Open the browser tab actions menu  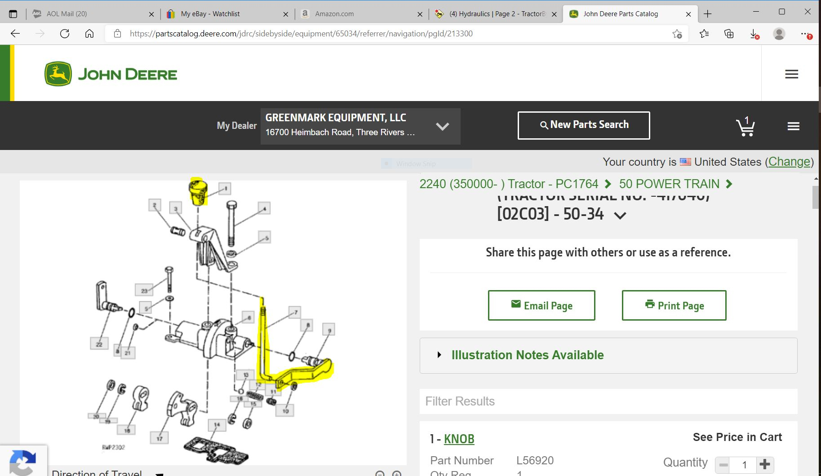pyautogui.click(x=13, y=14)
